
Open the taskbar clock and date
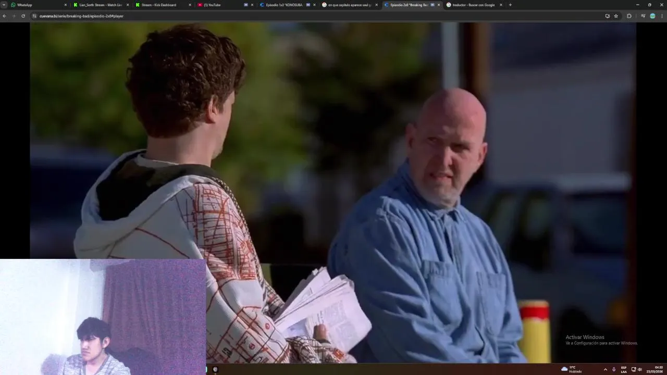point(656,369)
